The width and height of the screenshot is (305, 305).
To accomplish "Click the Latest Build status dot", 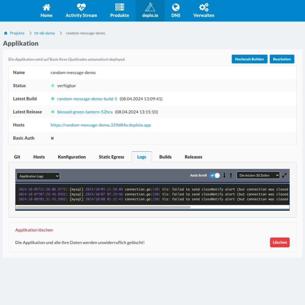I will click(x=53, y=99).
